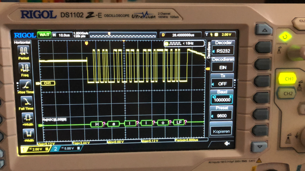This screenshot has width=305, height=171.
Task: Change the Tx OFF source option
Action: [222, 84]
